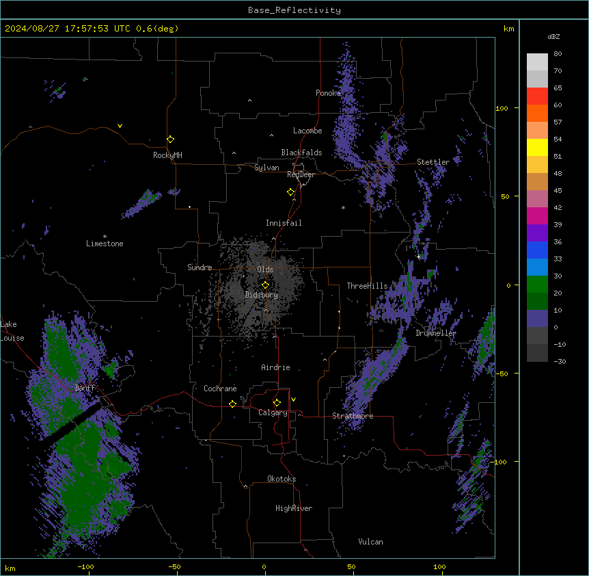Click the Lacombe city label
This screenshot has width=589, height=576.
point(307,131)
